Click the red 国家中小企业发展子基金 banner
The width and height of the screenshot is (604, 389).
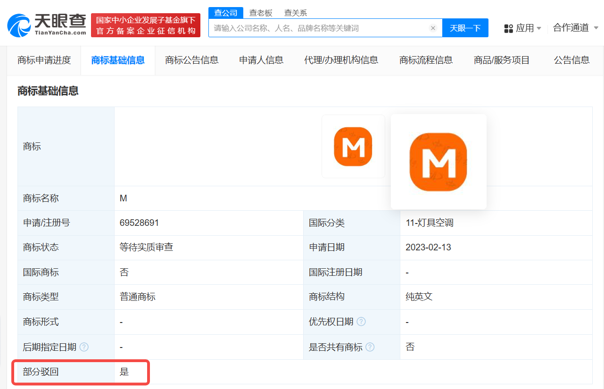click(145, 24)
